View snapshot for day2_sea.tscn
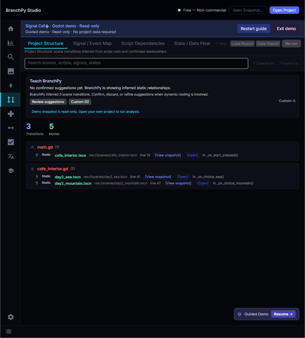 [158, 177]
